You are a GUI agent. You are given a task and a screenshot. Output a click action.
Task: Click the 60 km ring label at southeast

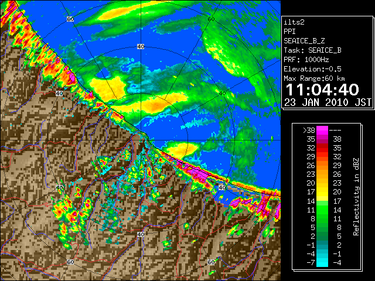point(211,262)
